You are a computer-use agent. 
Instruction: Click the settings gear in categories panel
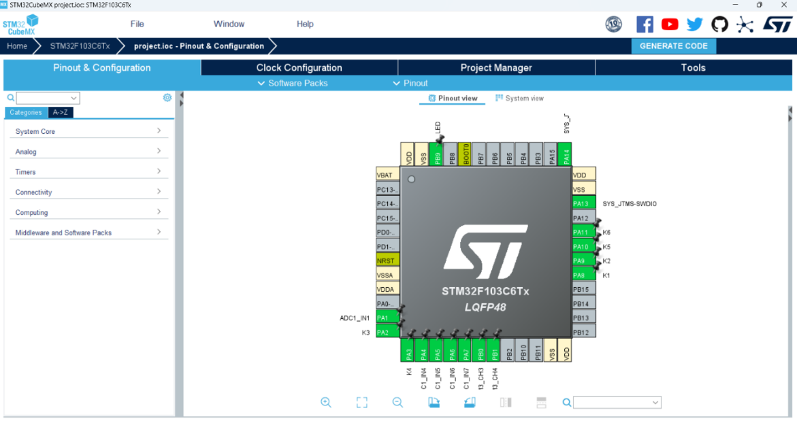167,98
